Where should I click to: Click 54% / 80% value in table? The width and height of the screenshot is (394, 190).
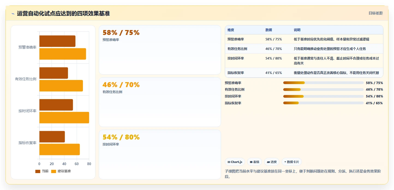[274, 58]
